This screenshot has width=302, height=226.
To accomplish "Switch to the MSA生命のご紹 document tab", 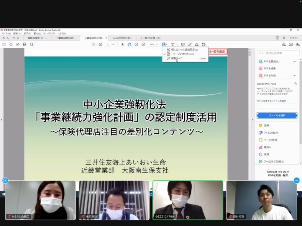I will [122, 38].
